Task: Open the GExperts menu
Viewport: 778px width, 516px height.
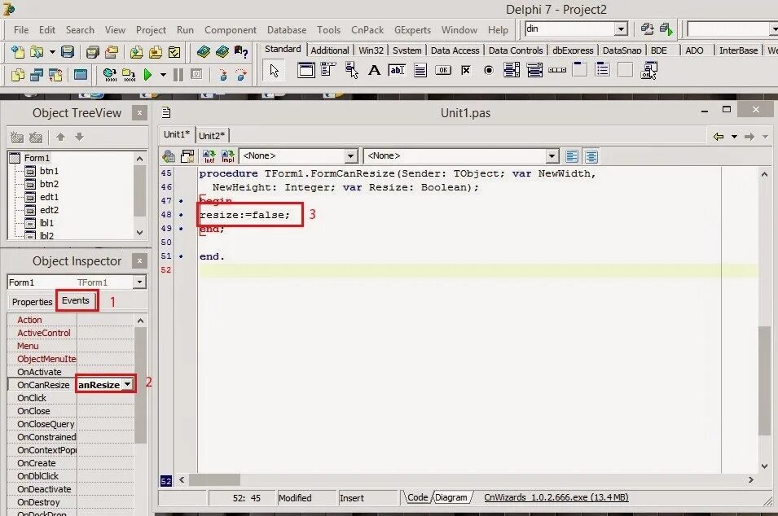Action: click(x=412, y=30)
